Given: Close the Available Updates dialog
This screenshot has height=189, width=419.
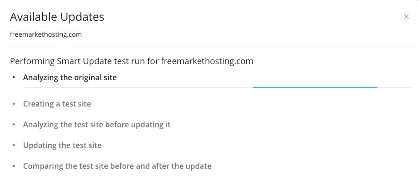Looking at the screenshot, I should pos(406,17).
